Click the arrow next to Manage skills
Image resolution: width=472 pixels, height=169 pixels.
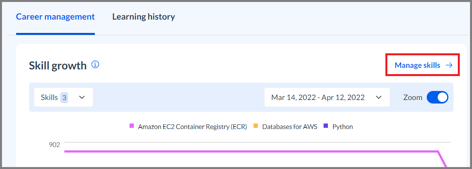coord(449,65)
